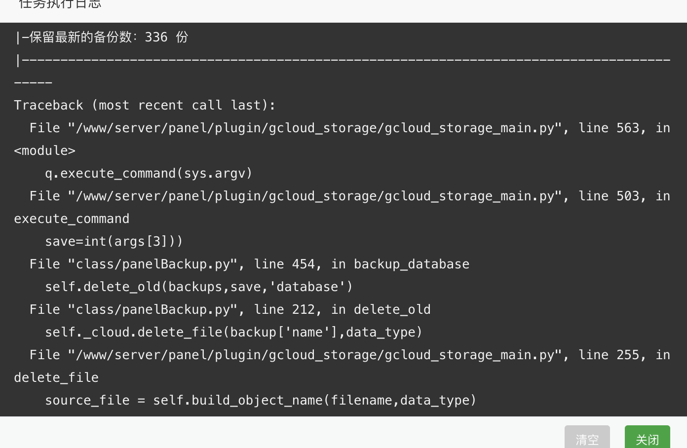This screenshot has width=687, height=448.
Task: Click the source_file = self.build_object_name line
Action: [x=261, y=400]
